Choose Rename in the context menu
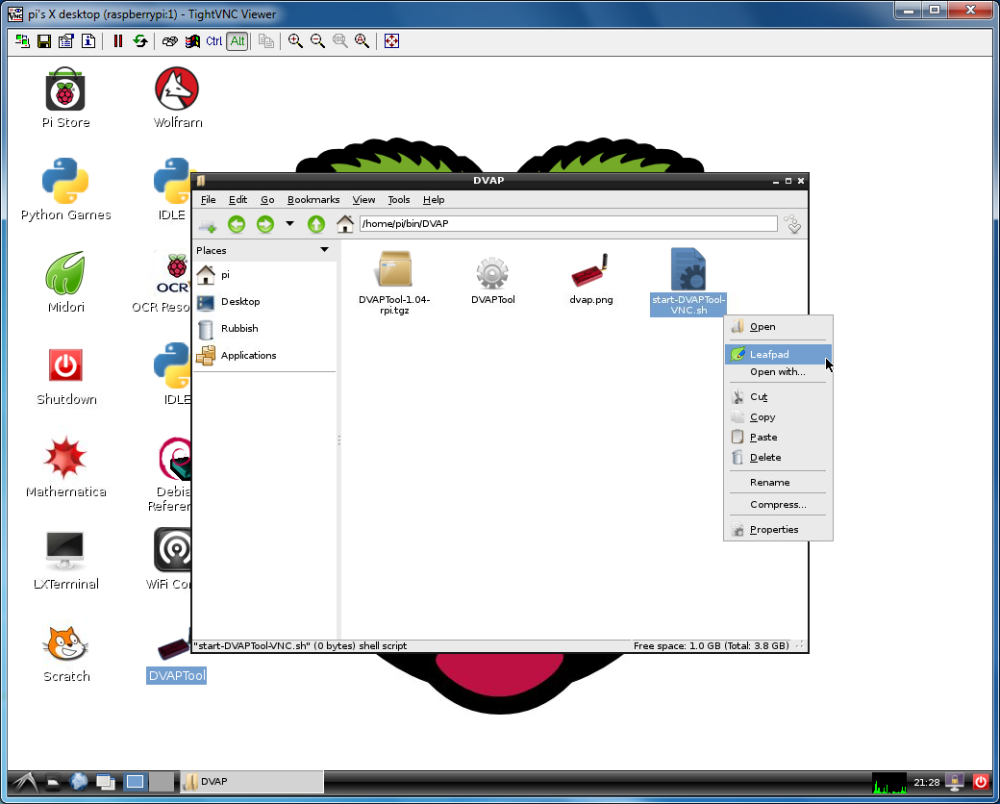This screenshot has width=1000, height=804. coord(778,483)
